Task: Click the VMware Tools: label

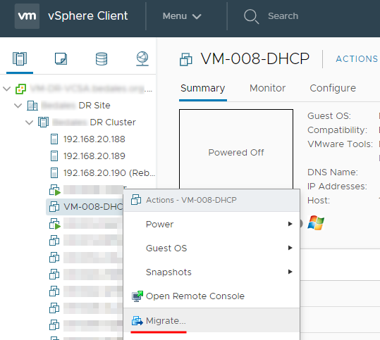Action: pyautogui.click(x=340, y=144)
